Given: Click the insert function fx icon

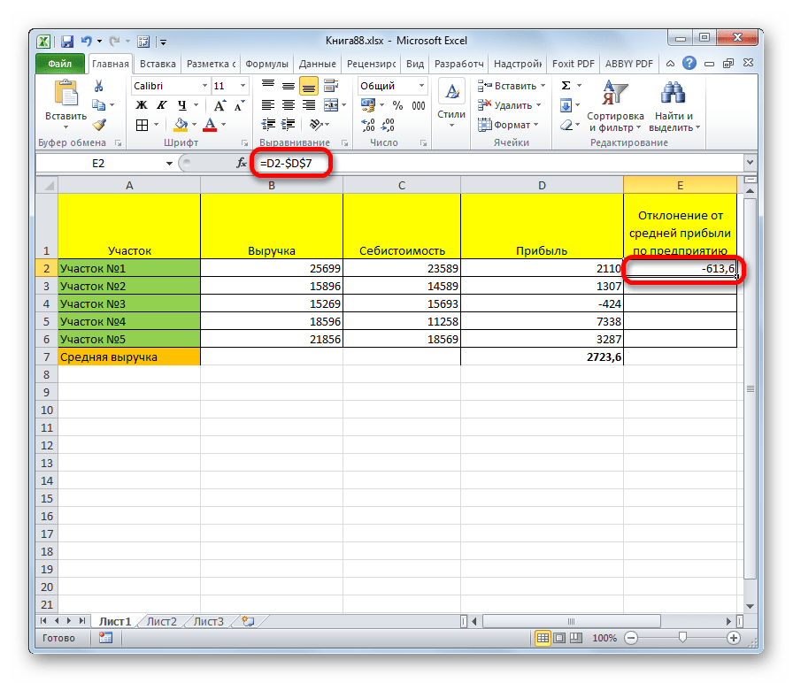Looking at the screenshot, I should 241,164.
